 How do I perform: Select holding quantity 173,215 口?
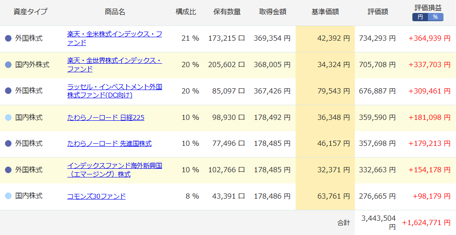pos(226,39)
